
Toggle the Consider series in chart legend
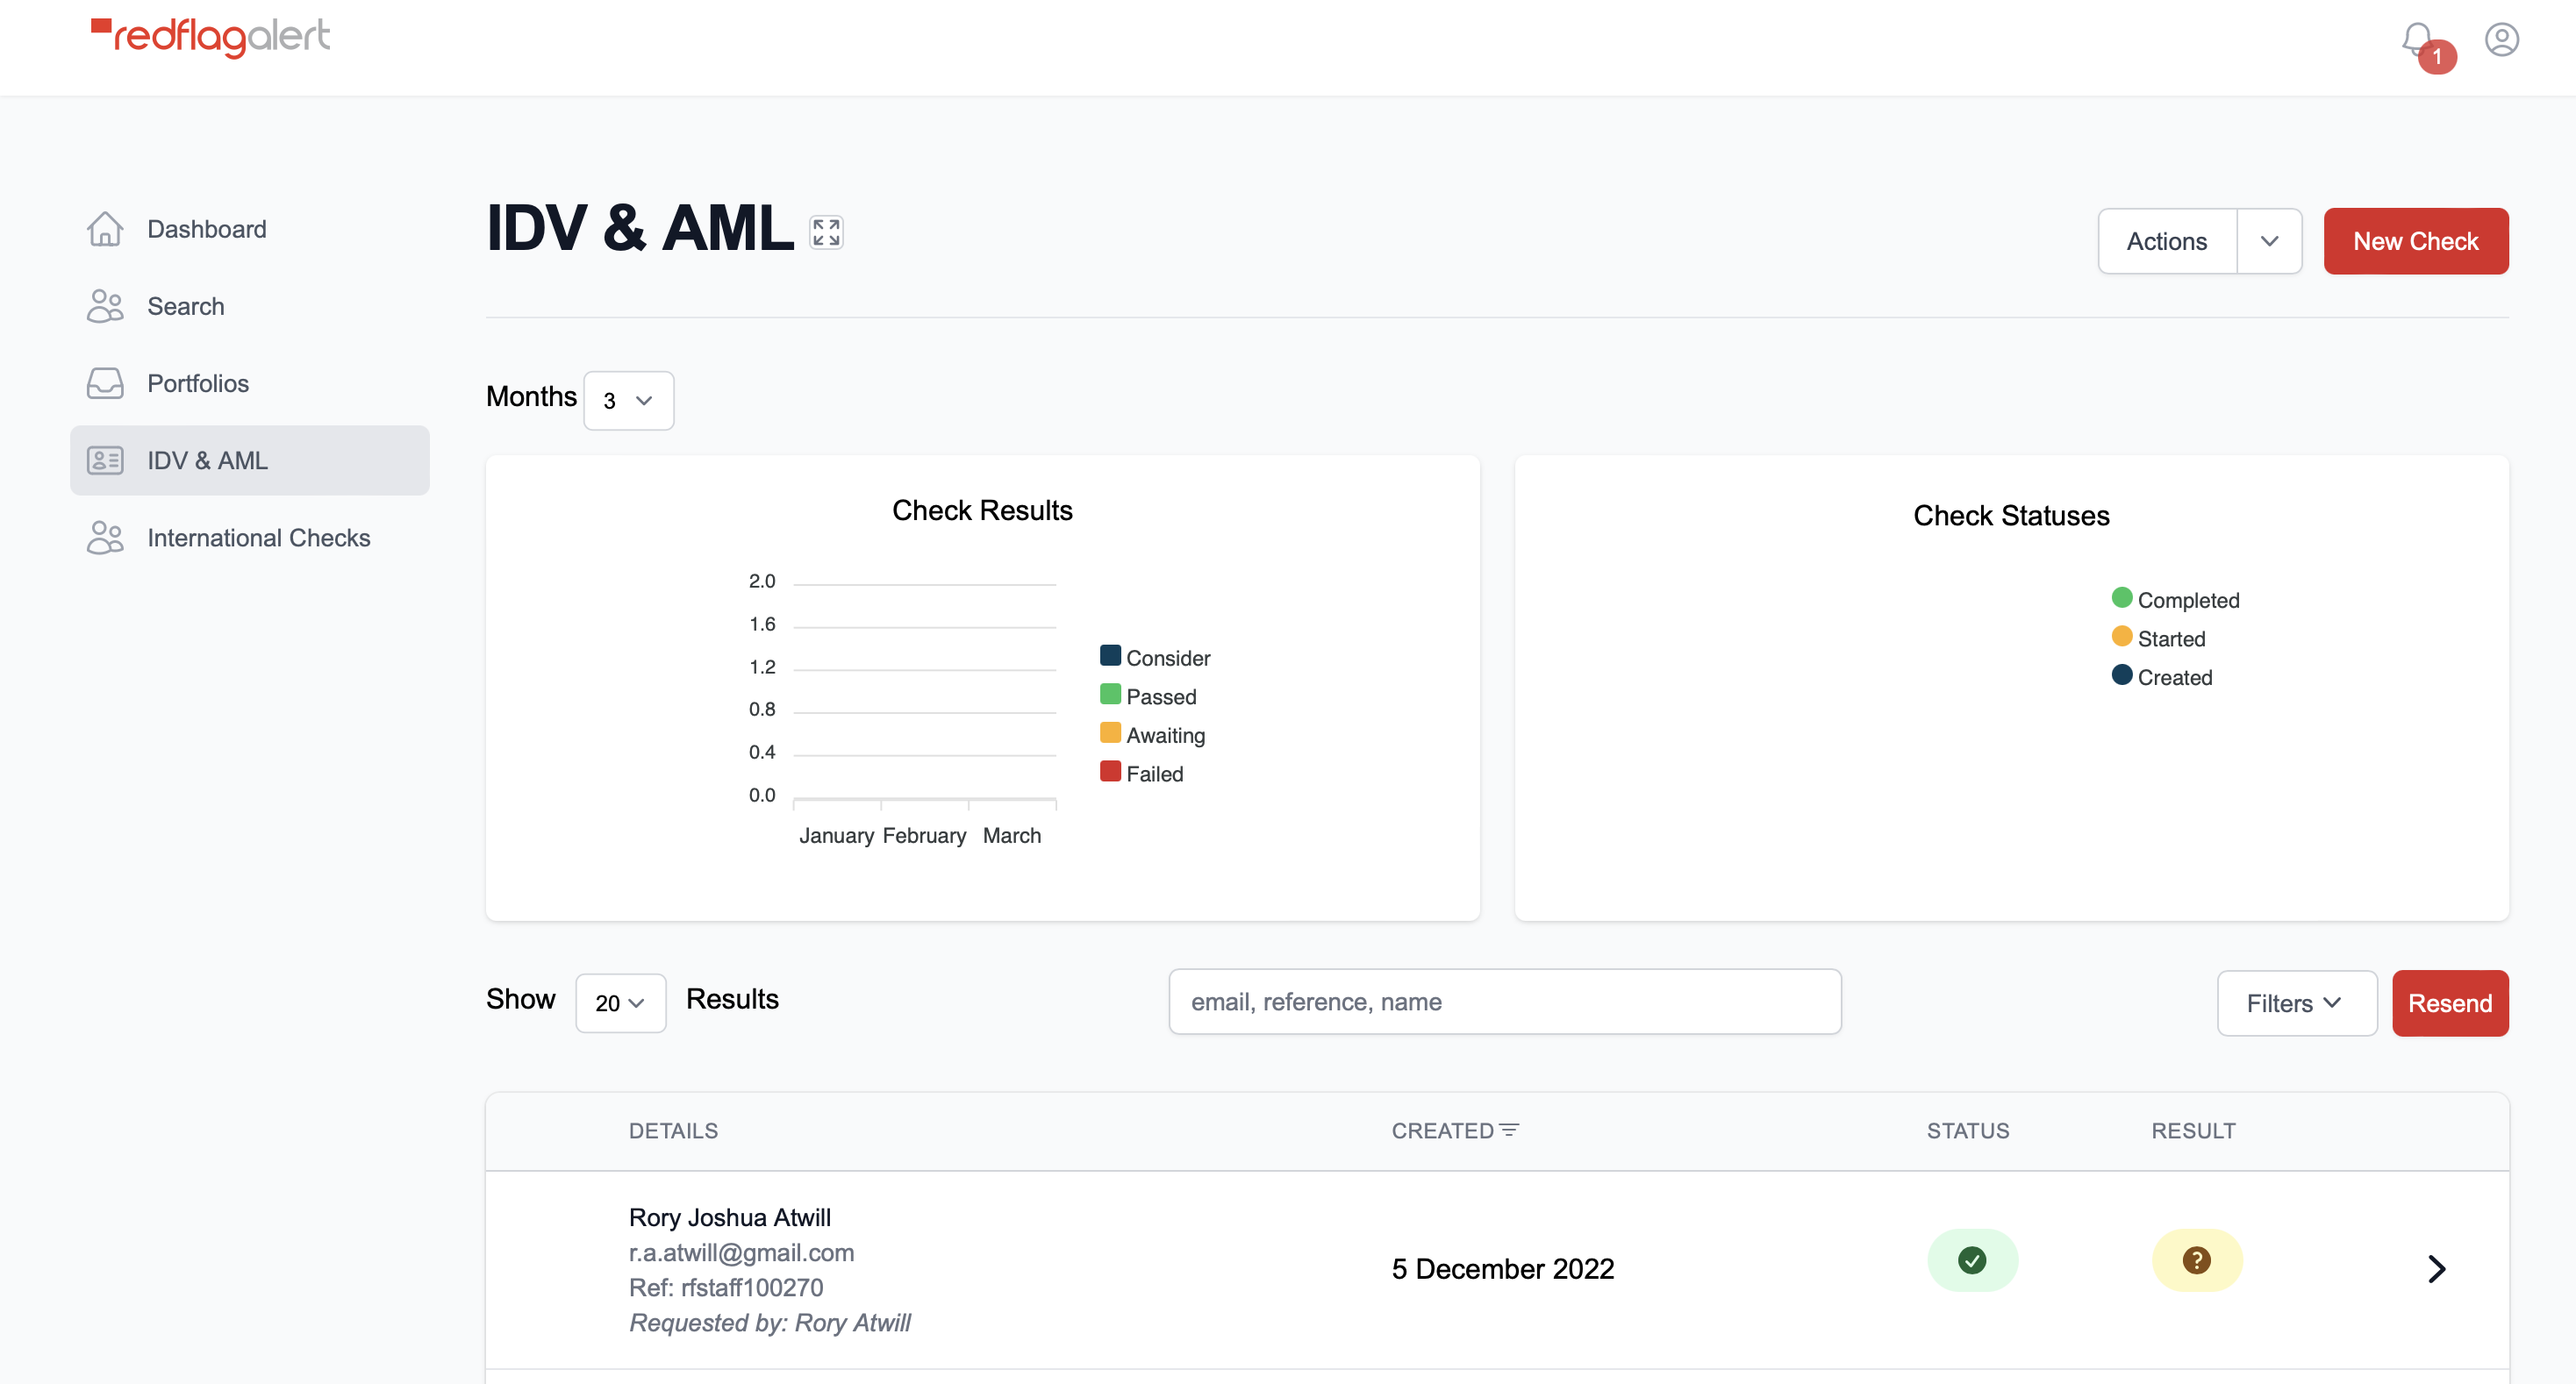tap(1155, 658)
